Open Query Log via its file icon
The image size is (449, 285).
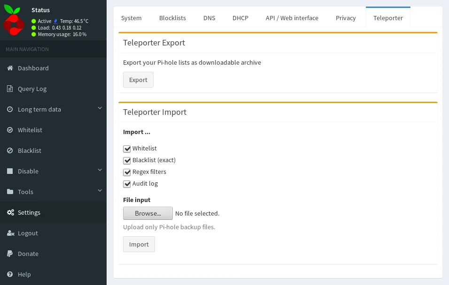[10, 89]
